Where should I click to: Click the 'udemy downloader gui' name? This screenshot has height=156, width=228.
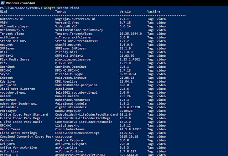click(19, 104)
